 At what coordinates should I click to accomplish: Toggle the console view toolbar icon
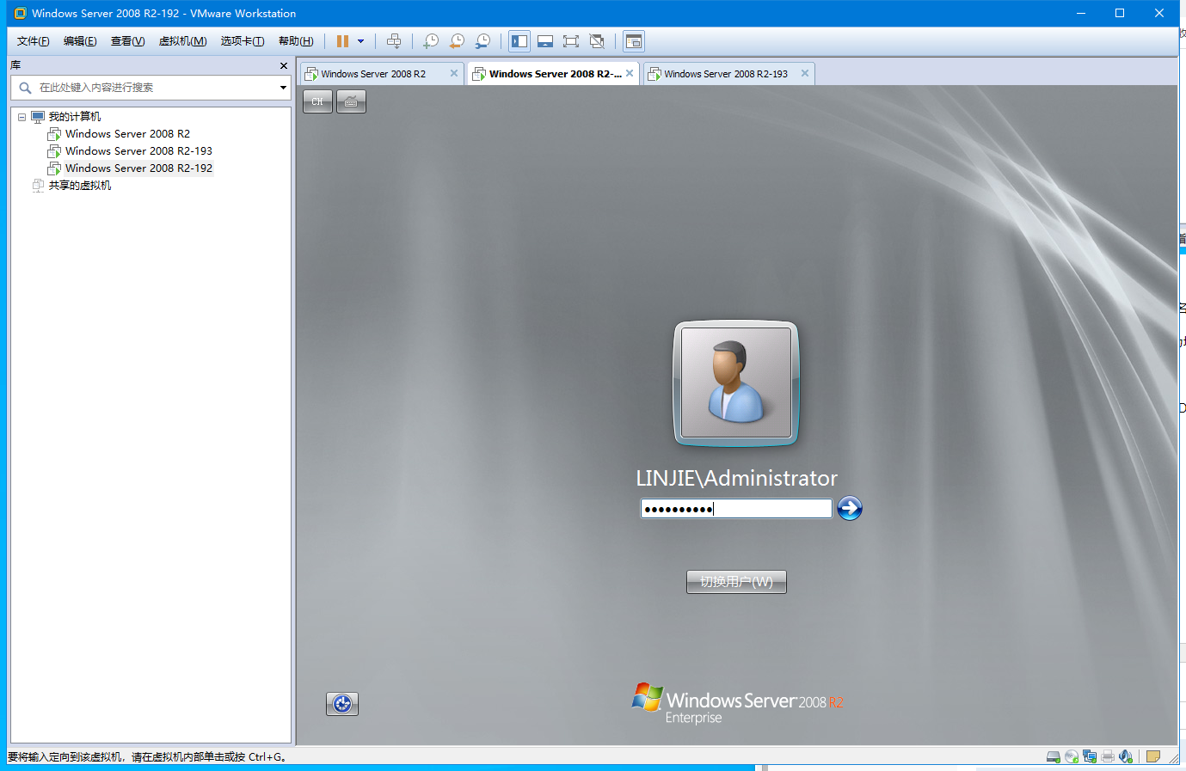pos(634,41)
